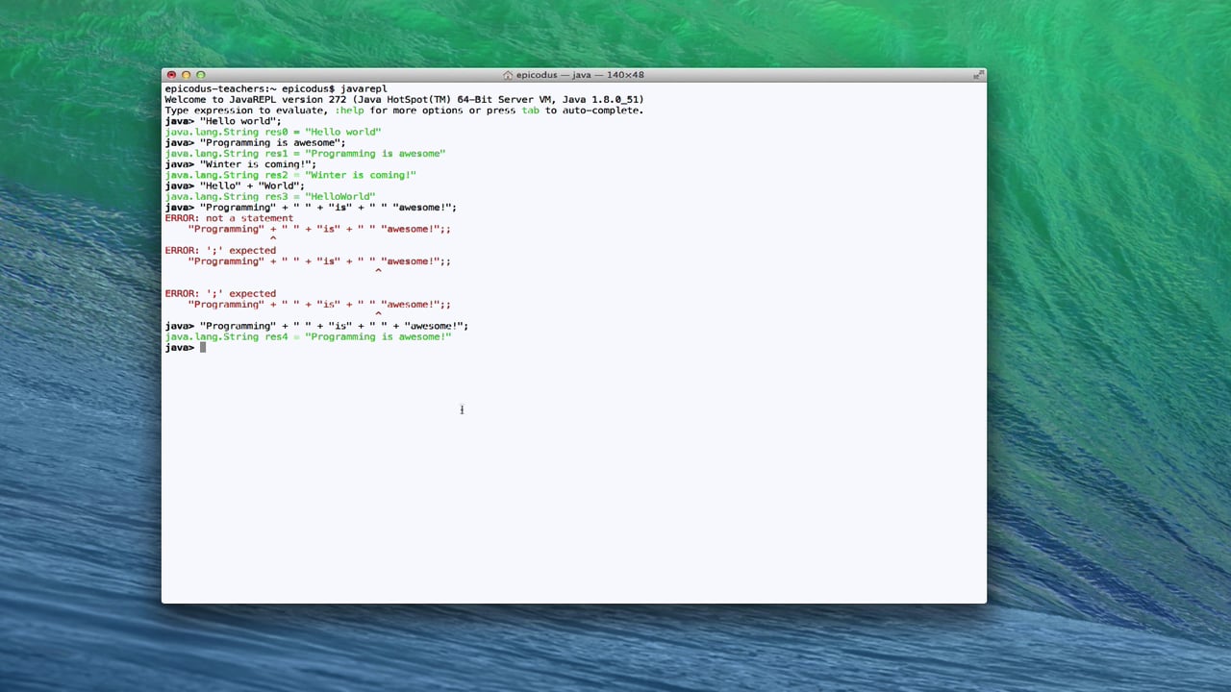Minimize the Terminal window with the yellow button
The height and width of the screenshot is (692, 1231).
[x=186, y=75]
